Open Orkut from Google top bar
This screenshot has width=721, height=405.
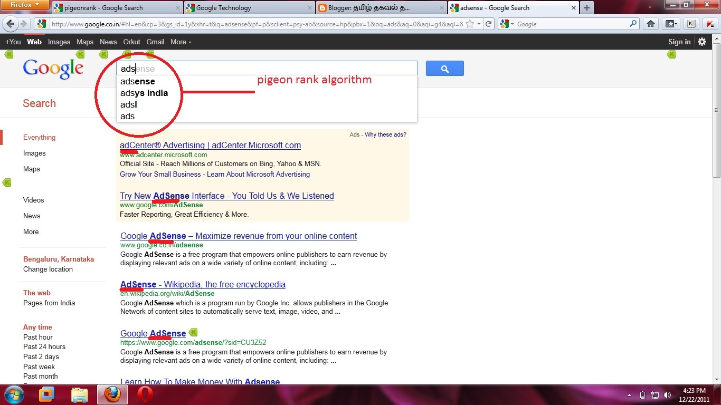[x=131, y=42]
